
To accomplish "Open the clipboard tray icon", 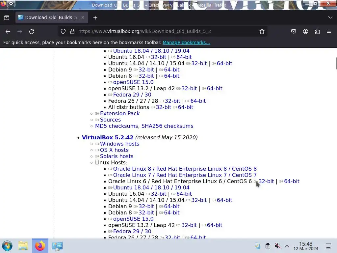I will click(268, 246).
